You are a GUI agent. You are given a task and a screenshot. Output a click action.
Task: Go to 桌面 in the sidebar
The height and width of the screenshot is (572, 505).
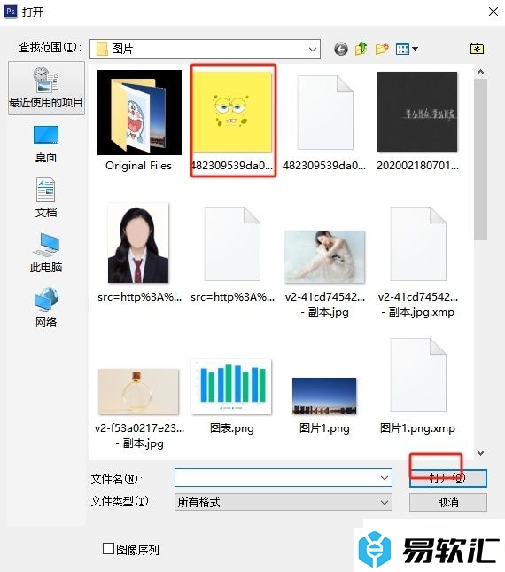pos(46,145)
